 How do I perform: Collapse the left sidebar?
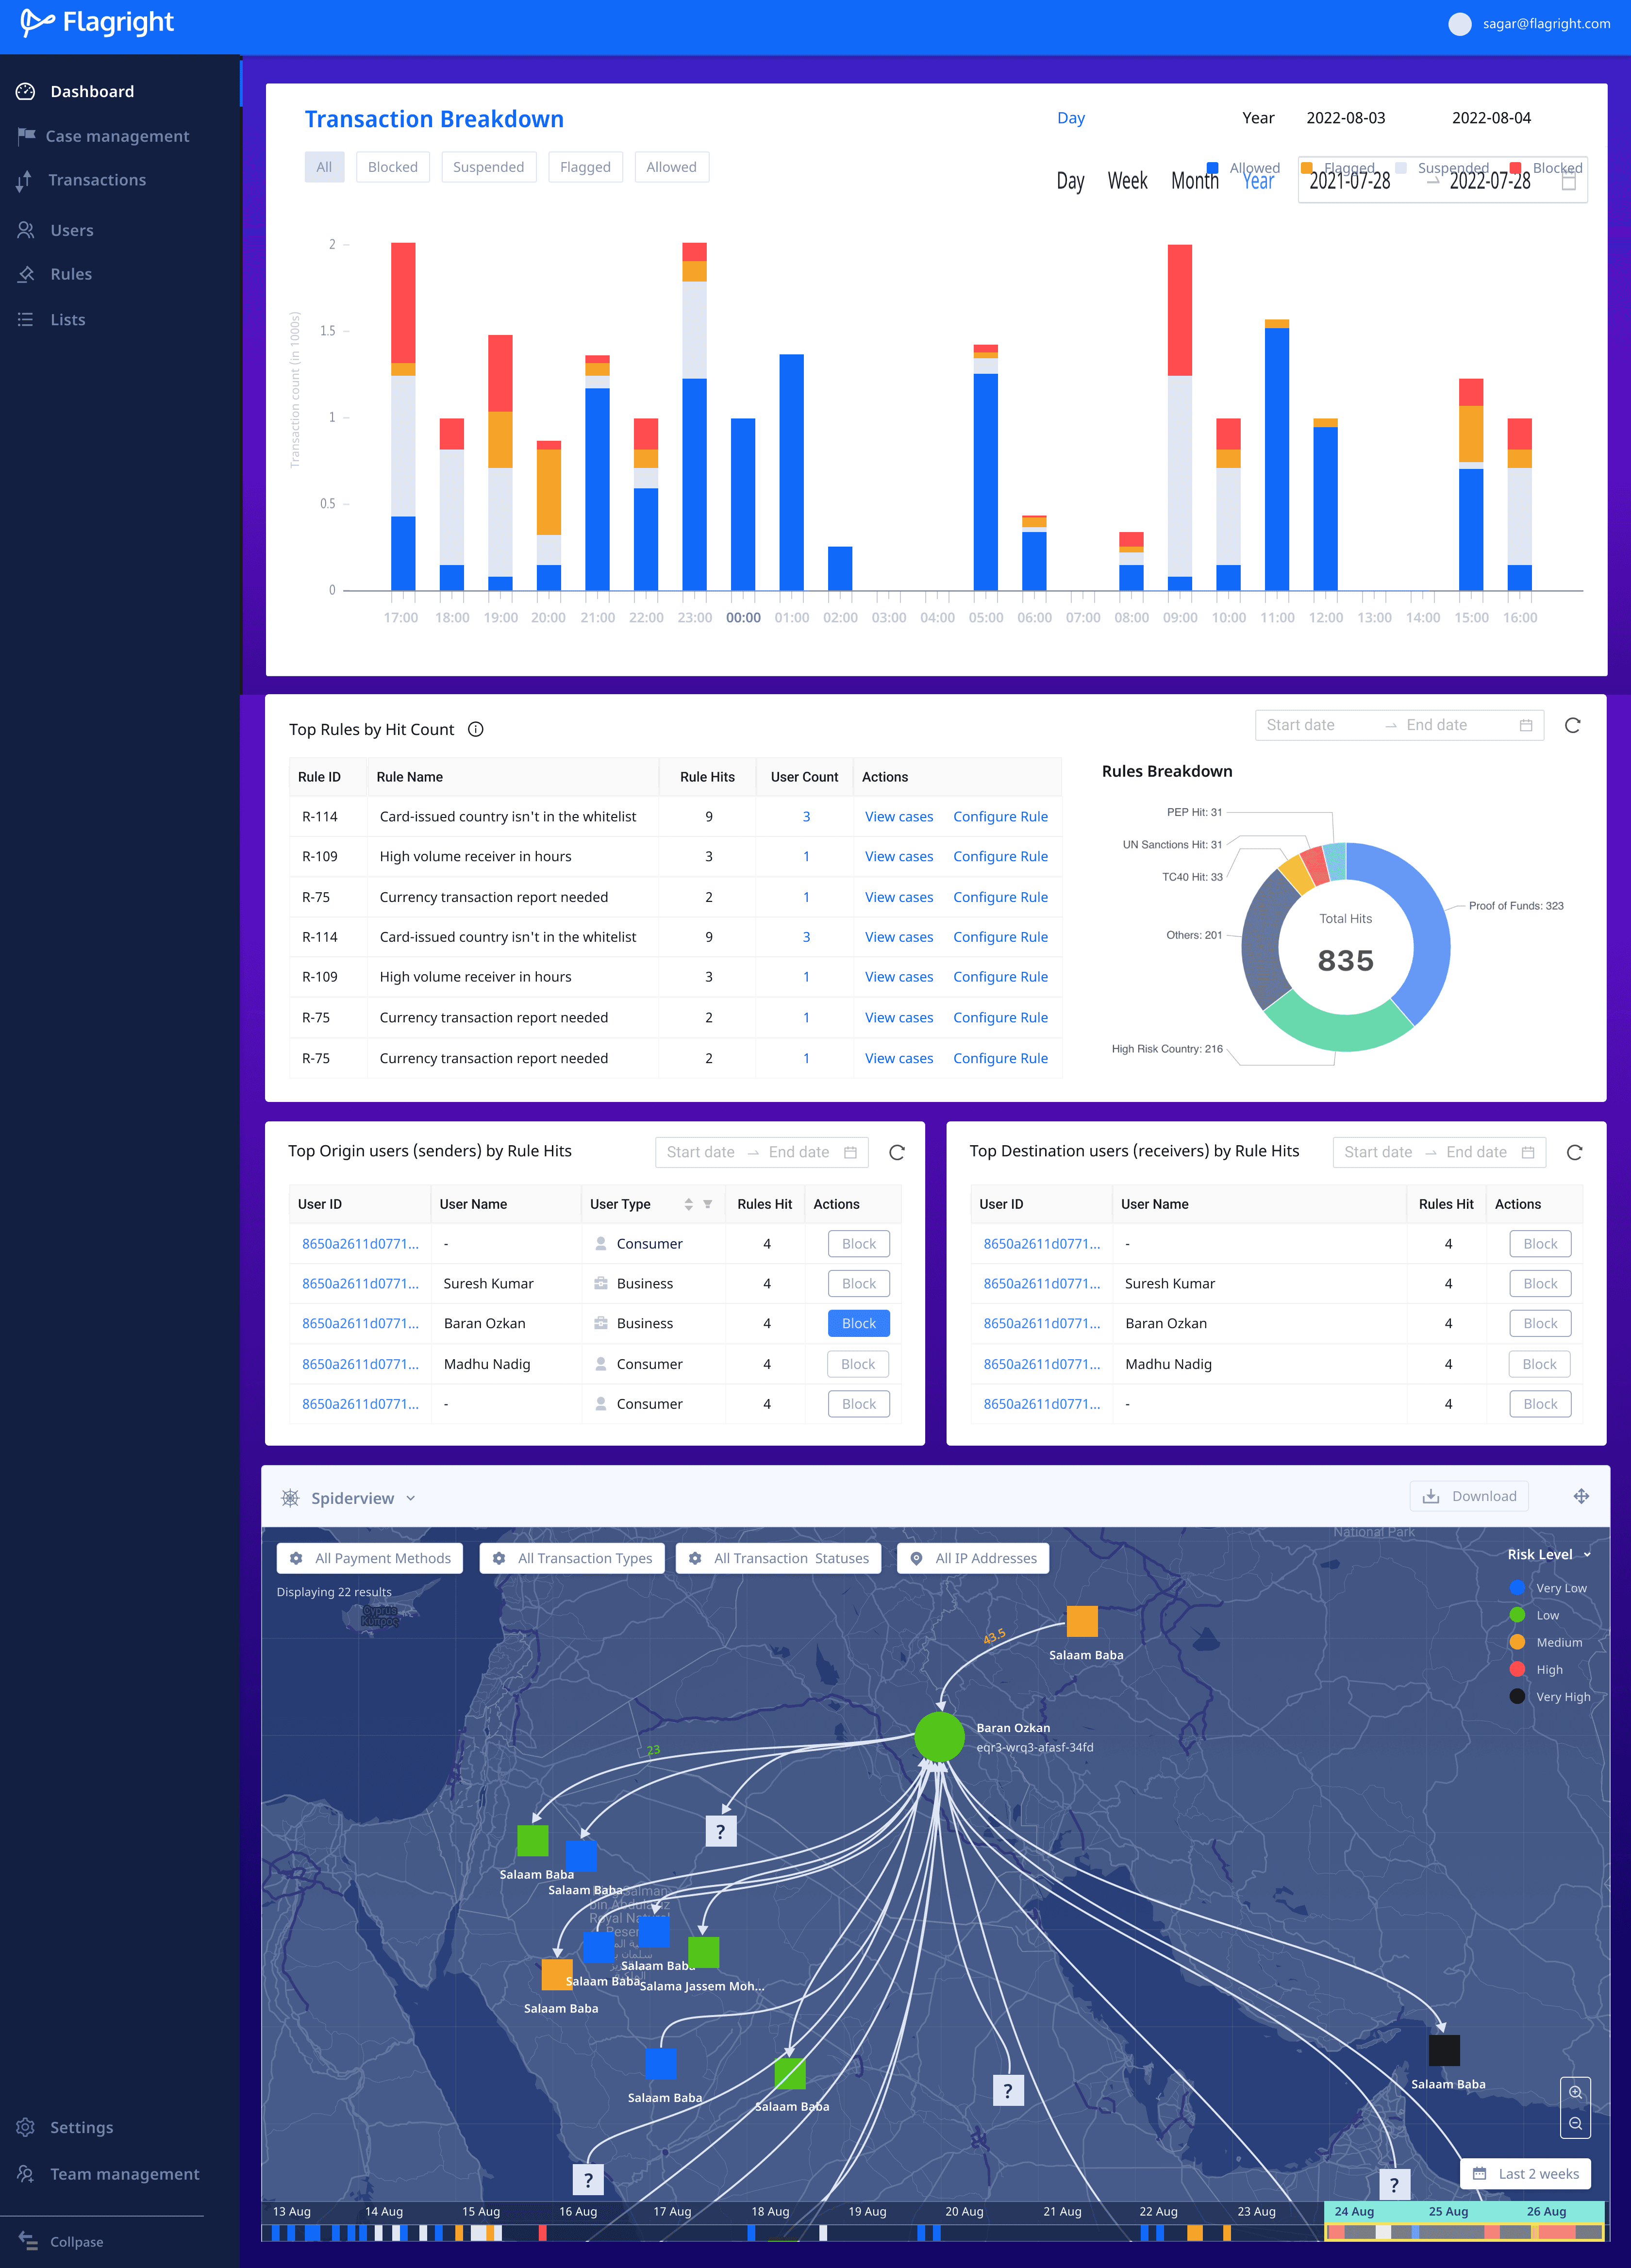click(x=61, y=2241)
